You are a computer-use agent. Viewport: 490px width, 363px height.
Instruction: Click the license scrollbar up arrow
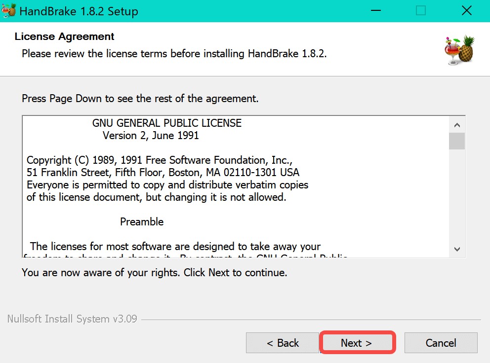(457, 125)
